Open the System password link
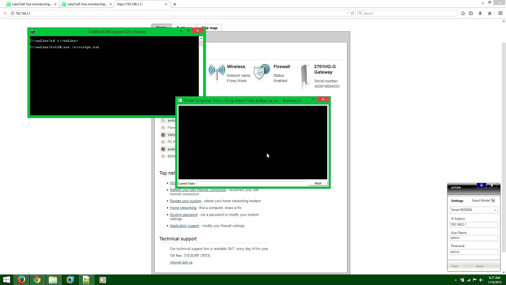Screen dimensions: 506x285 click(x=183, y=215)
